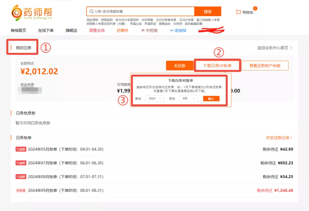This screenshot has width=309, height=211.
Task: Open 中药馆 with its herb icon
Action: (x=149, y=31)
